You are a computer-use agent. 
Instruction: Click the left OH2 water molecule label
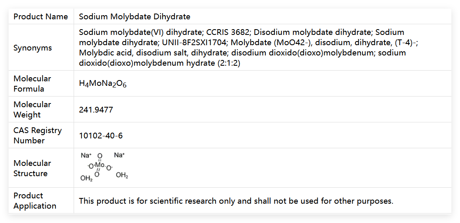pyautogui.click(x=86, y=178)
